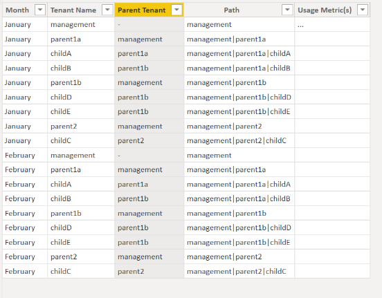Click Tenant Name 'childB' in January rows
Image resolution: width=382 pixels, height=298 pixels.
61,68
